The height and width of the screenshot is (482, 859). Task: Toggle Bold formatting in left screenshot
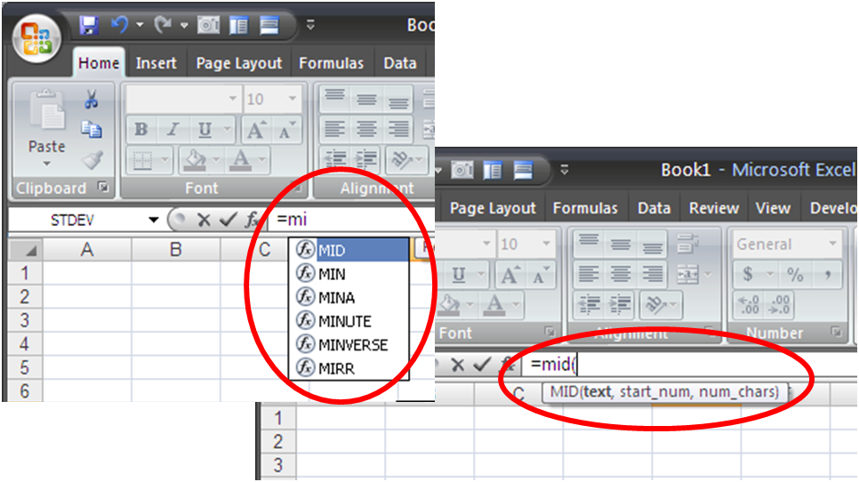[141, 130]
